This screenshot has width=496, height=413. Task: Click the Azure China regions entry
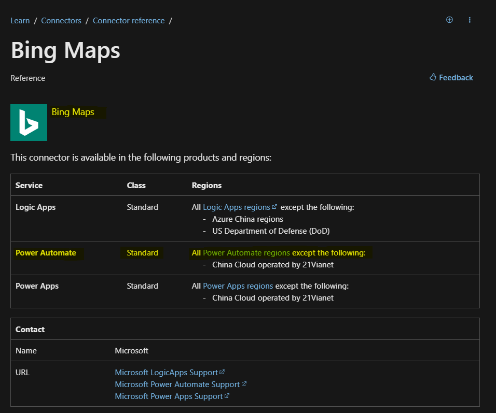point(247,219)
